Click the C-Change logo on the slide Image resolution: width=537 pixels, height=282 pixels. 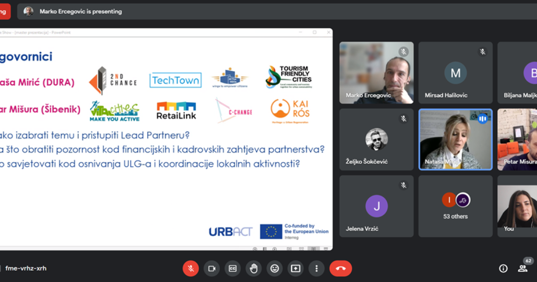(233, 111)
